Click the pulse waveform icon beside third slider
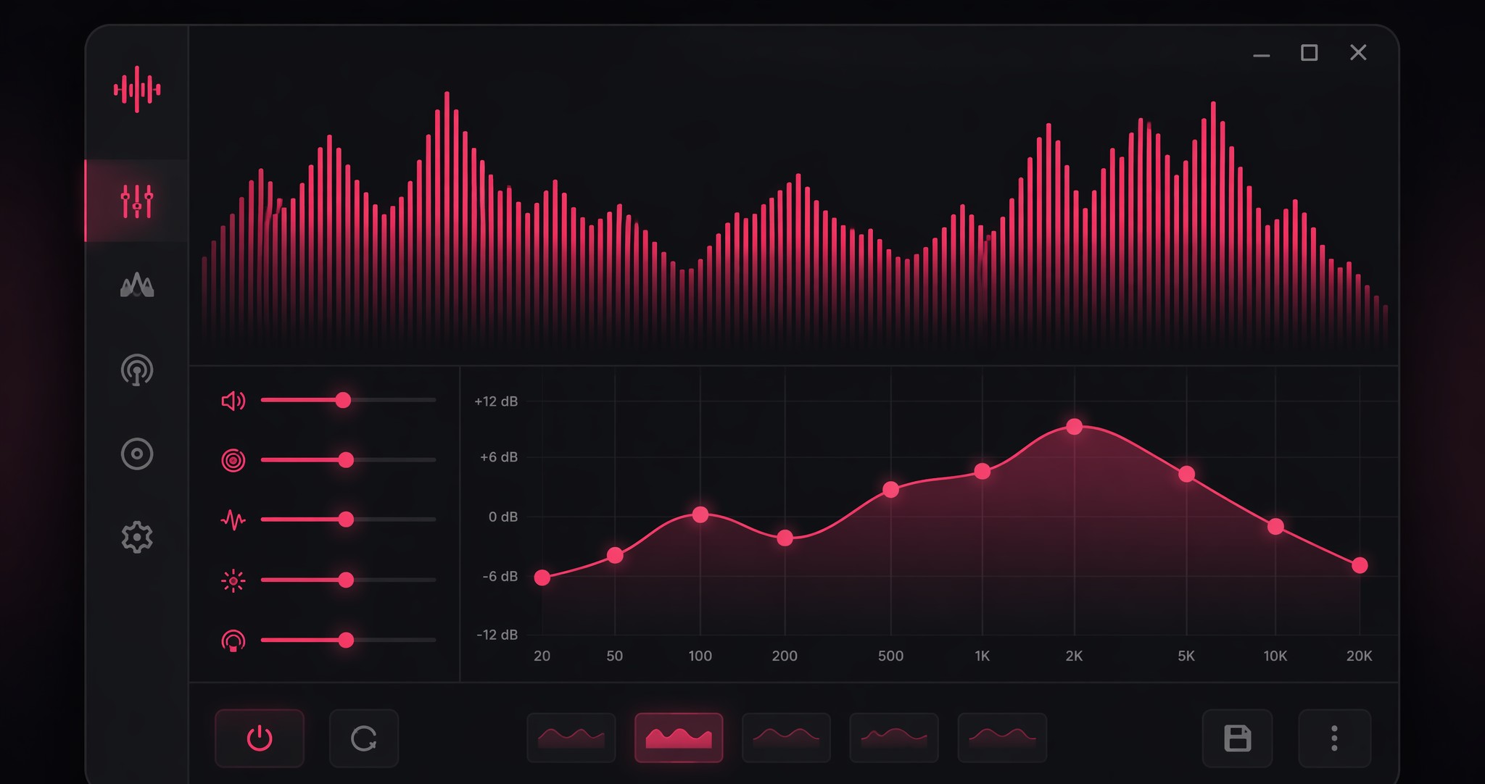Image resolution: width=1485 pixels, height=784 pixels. click(x=233, y=520)
